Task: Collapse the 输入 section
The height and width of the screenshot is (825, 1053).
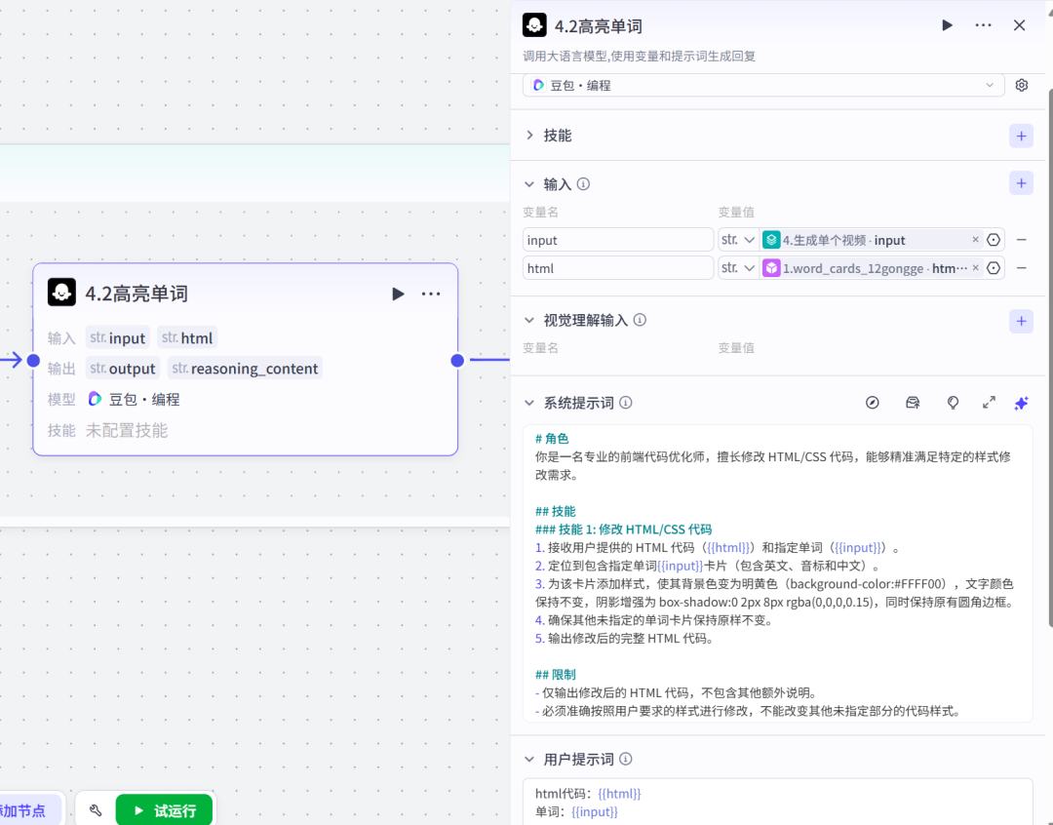Action: pyautogui.click(x=528, y=183)
